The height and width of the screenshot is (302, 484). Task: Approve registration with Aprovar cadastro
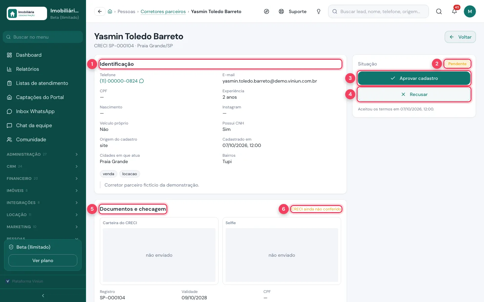pyautogui.click(x=414, y=78)
